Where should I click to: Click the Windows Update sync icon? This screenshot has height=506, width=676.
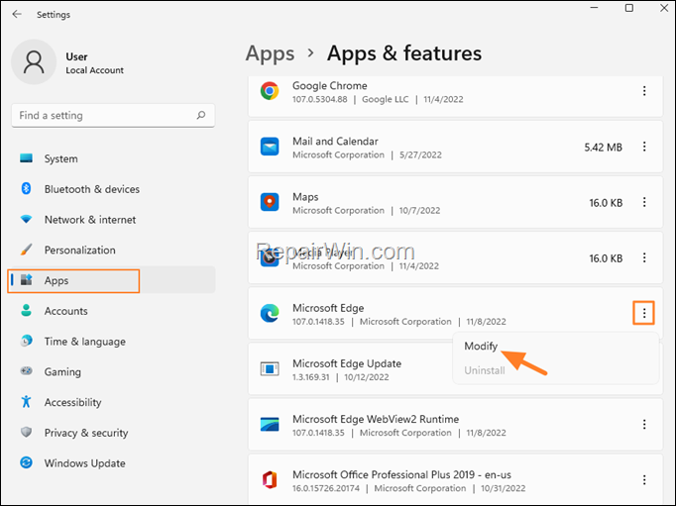coord(27,462)
